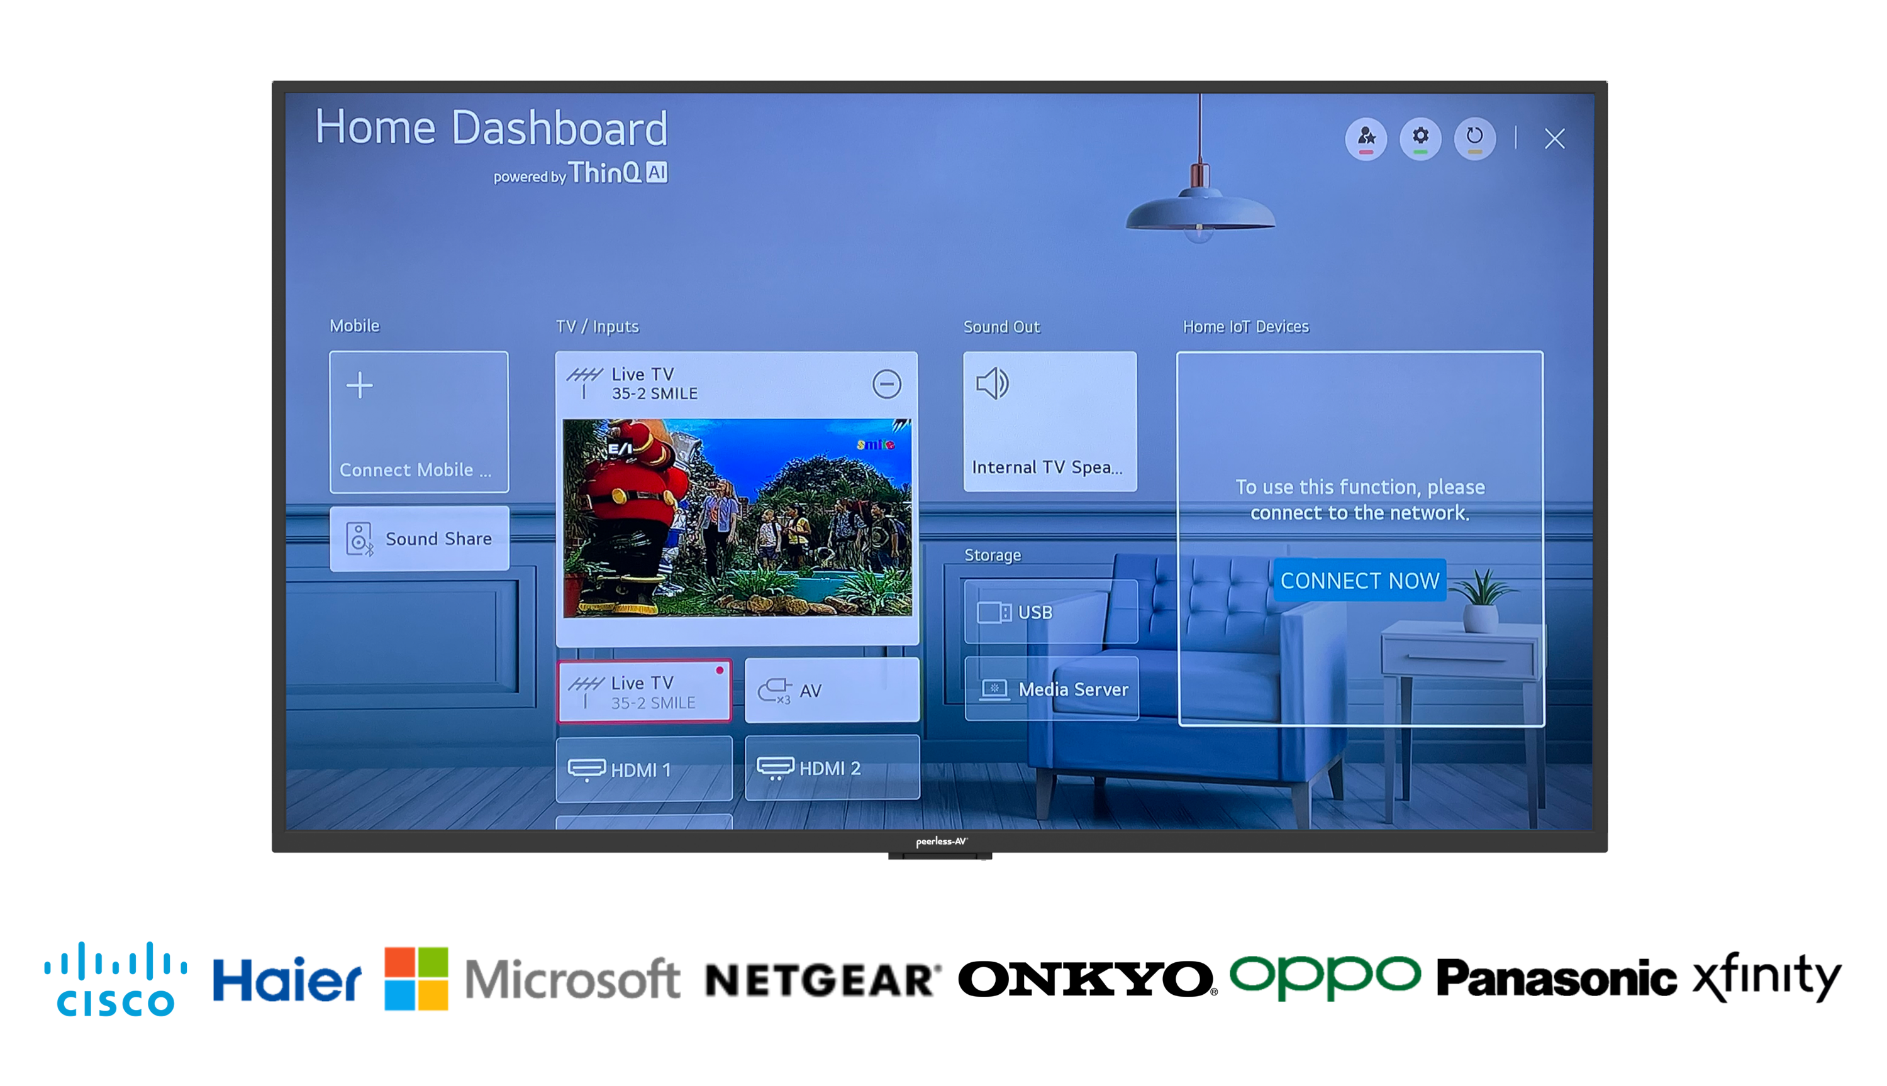Click the Sound Out section label
This screenshot has width=1887, height=1086.
pyautogui.click(x=1001, y=327)
